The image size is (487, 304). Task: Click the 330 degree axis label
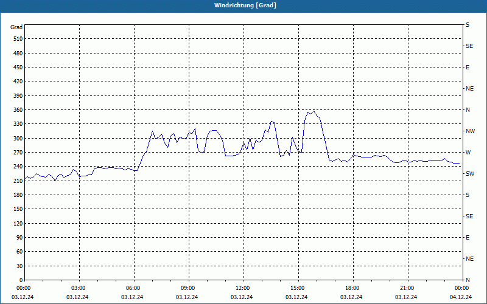click(18, 124)
